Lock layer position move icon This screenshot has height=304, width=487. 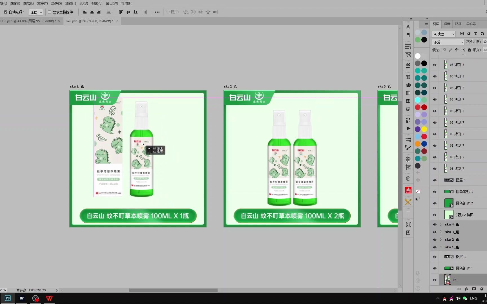pos(457,50)
